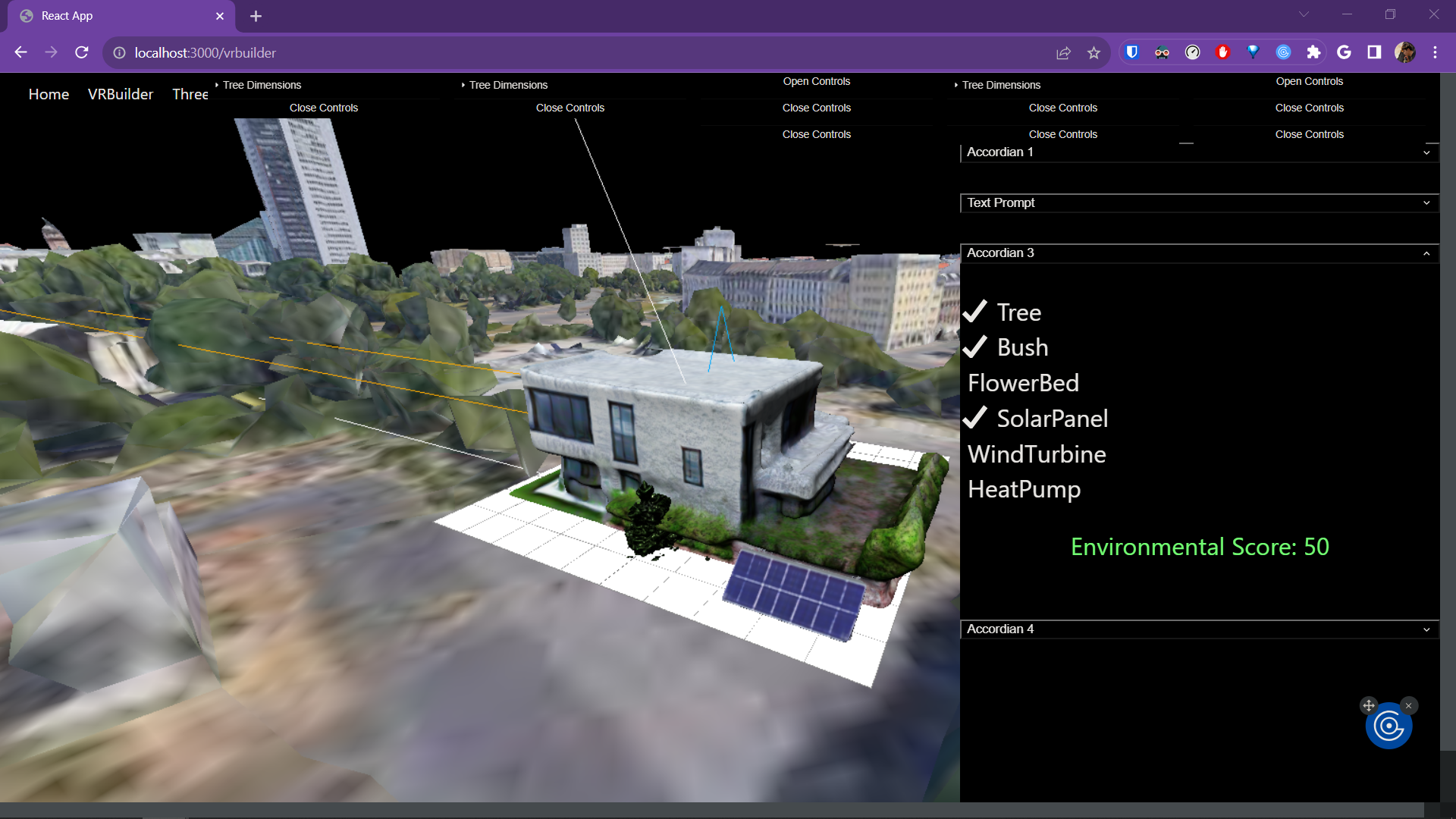
Task: Open the Chrome three-dot menu
Action: click(1435, 52)
